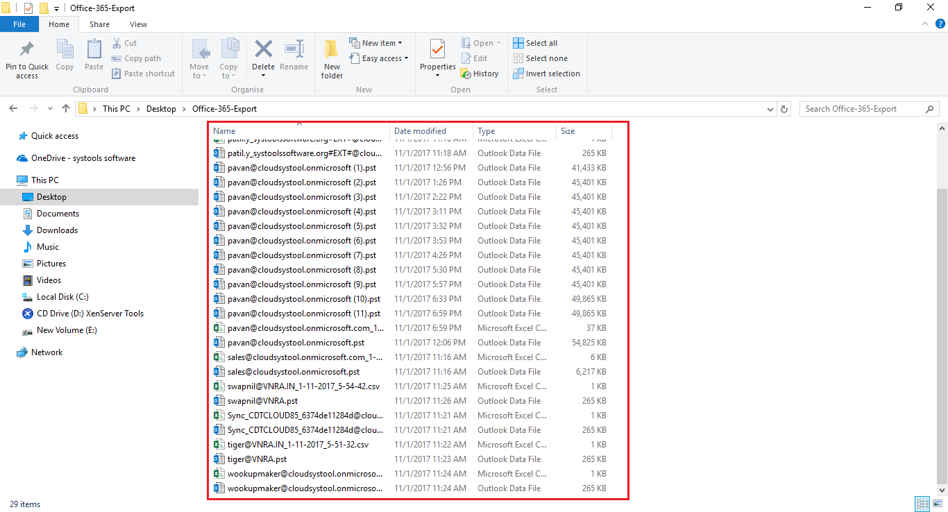Open recent locations dropdown arrow

click(x=51, y=109)
